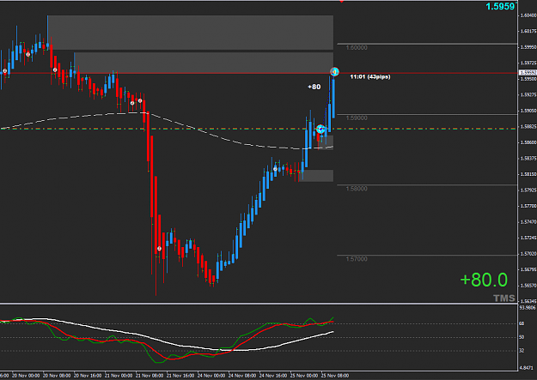
Task: Click 1.57470 on the price scale
Action: tap(528, 221)
